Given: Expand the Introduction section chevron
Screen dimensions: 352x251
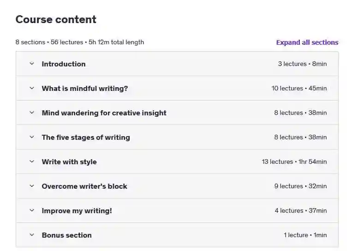Looking at the screenshot, I should tap(32, 64).
